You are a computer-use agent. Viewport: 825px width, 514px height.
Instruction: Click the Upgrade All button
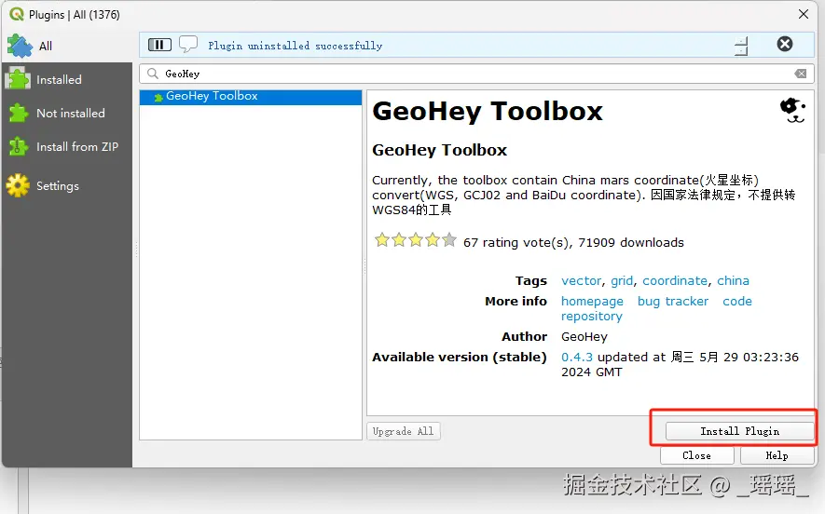pyautogui.click(x=403, y=431)
